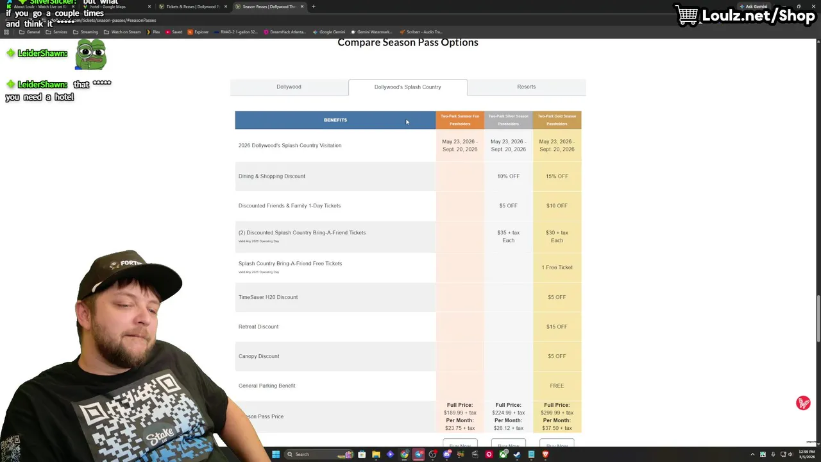Open Chrome from the taskbar
821x462 pixels.
pos(404,454)
